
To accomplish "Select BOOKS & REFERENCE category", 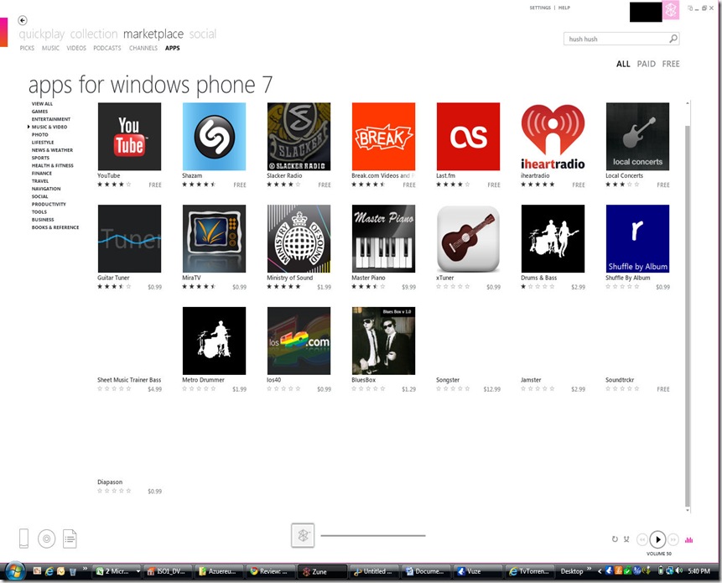I will click(55, 227).
